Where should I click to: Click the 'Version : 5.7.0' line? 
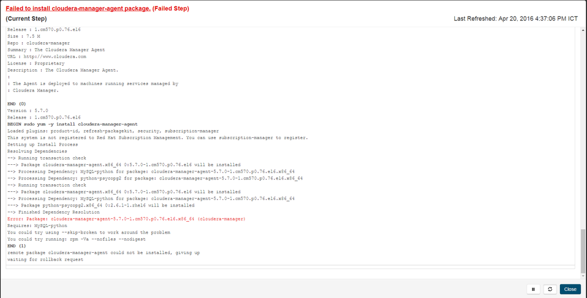[28, 111]
